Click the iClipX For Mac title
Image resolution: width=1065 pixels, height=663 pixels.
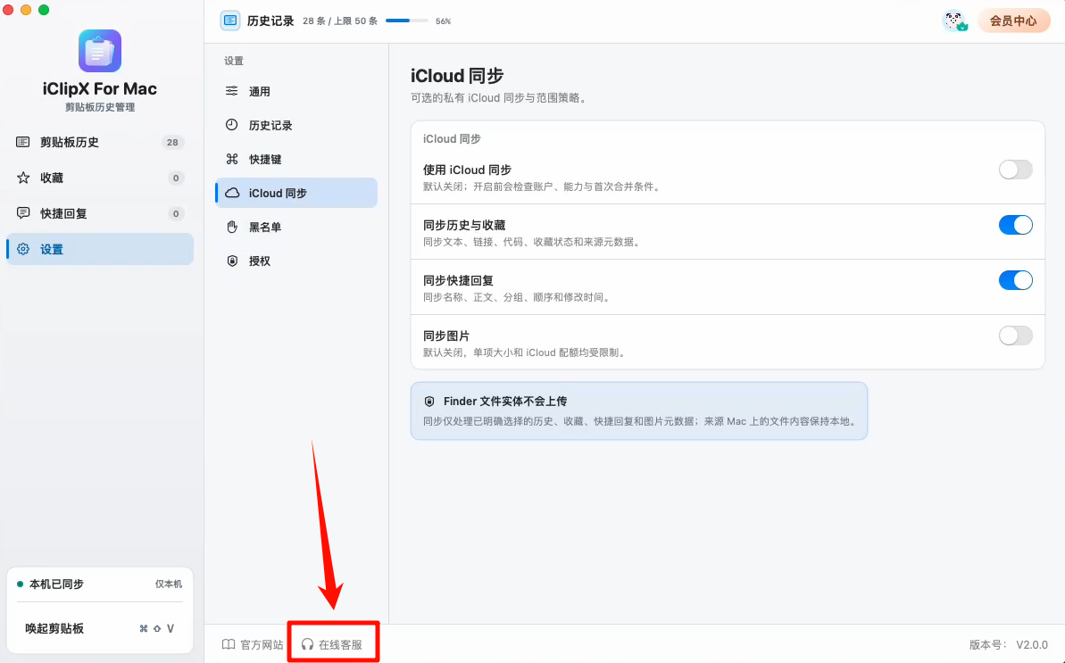click(100, 89)
